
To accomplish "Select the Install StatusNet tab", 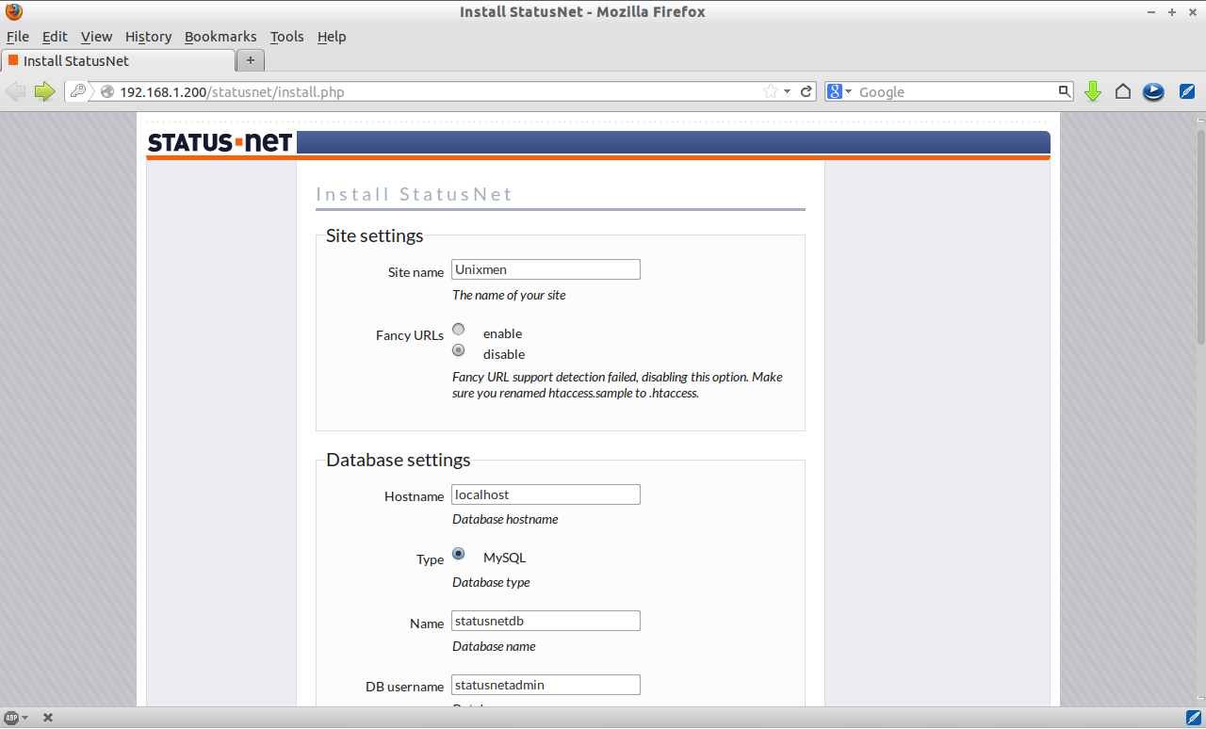I will pyautogui.click(x=118, y=60).
